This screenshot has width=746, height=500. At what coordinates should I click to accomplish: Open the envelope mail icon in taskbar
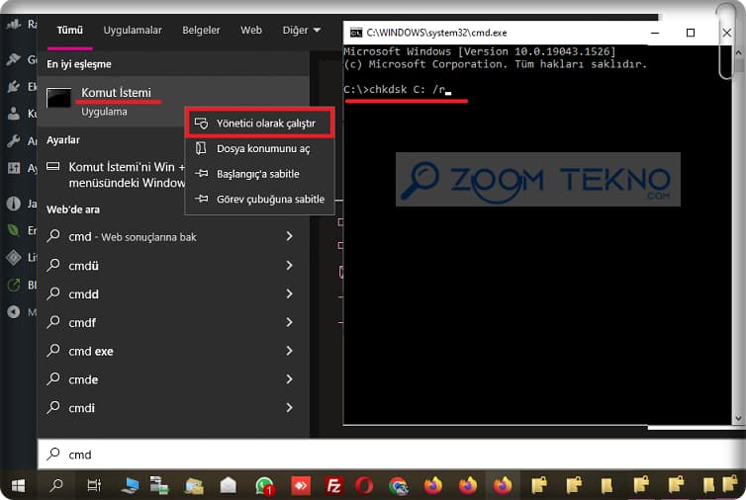click(229, 485)
